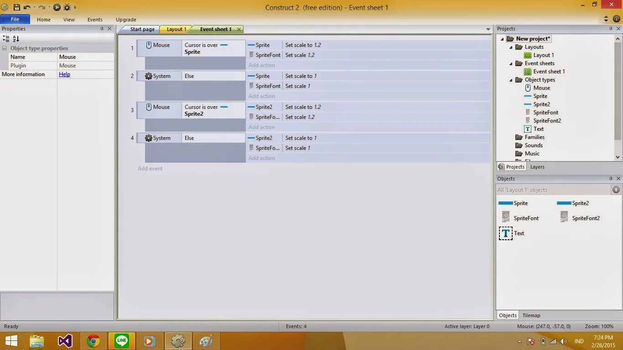Image resolution: width=623 pixels, height=350 pixels.
Task: Go up a level in the Objects panel
Action: click(616, 190)
